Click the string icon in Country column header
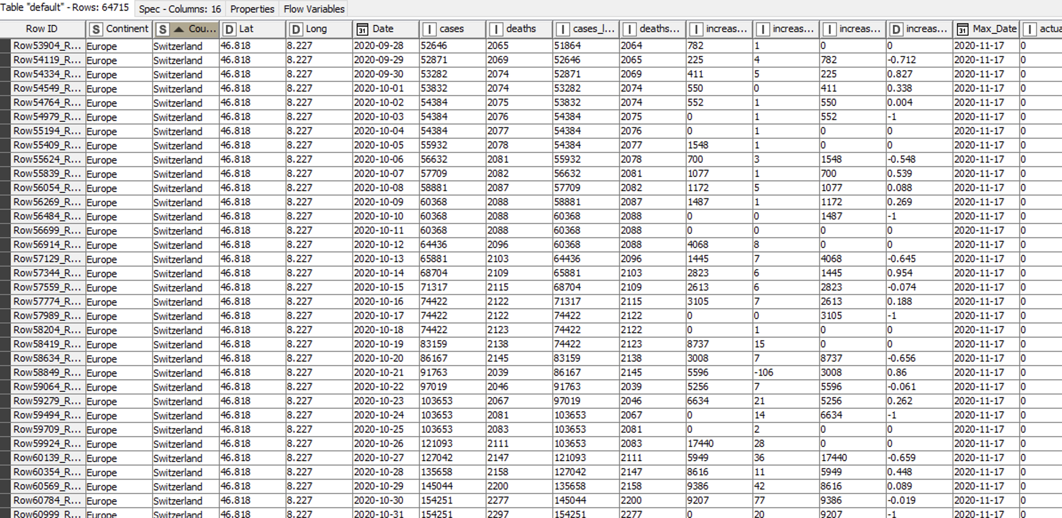The width and height of the screenshot is (1062, 518). (x=162, y=29)
